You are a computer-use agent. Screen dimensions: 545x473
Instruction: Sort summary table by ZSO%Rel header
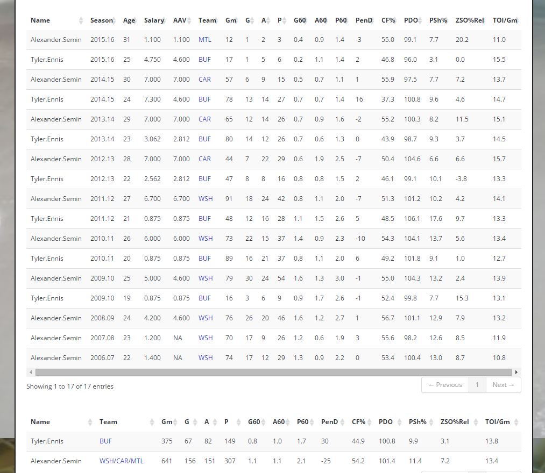pos(458,421)
